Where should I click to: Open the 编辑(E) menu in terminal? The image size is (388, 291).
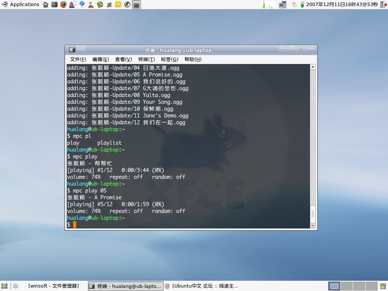click(x=100, y=59)
